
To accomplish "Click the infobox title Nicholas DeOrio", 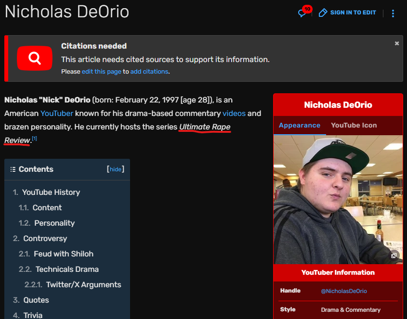I will [338, 105].
